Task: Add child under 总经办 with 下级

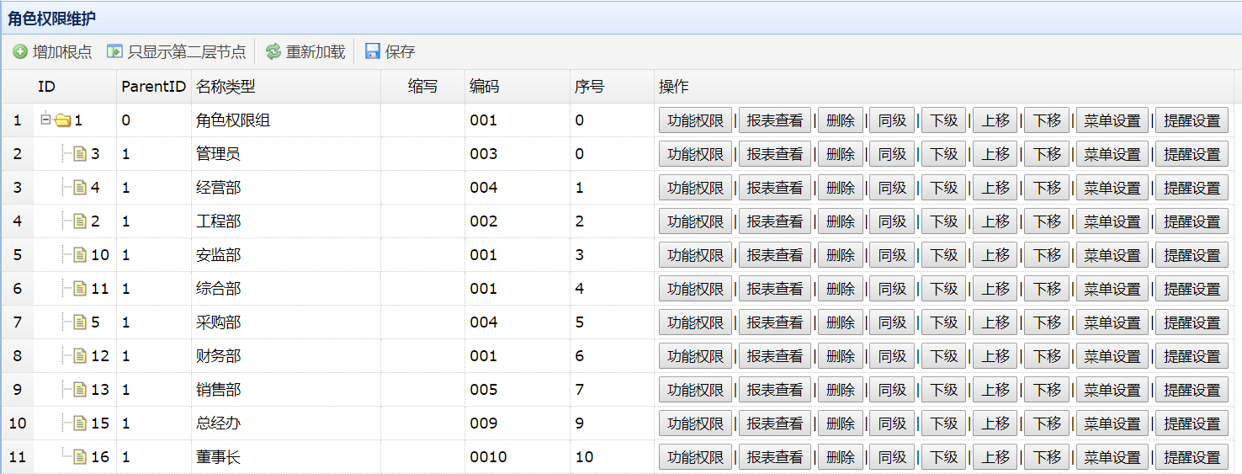Action: 943,423
